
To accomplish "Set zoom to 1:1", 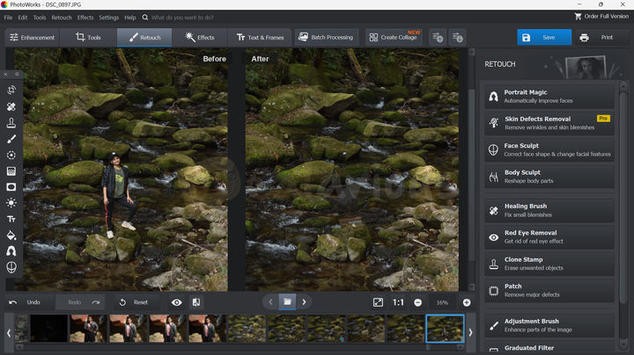I will tap(398, 302).
